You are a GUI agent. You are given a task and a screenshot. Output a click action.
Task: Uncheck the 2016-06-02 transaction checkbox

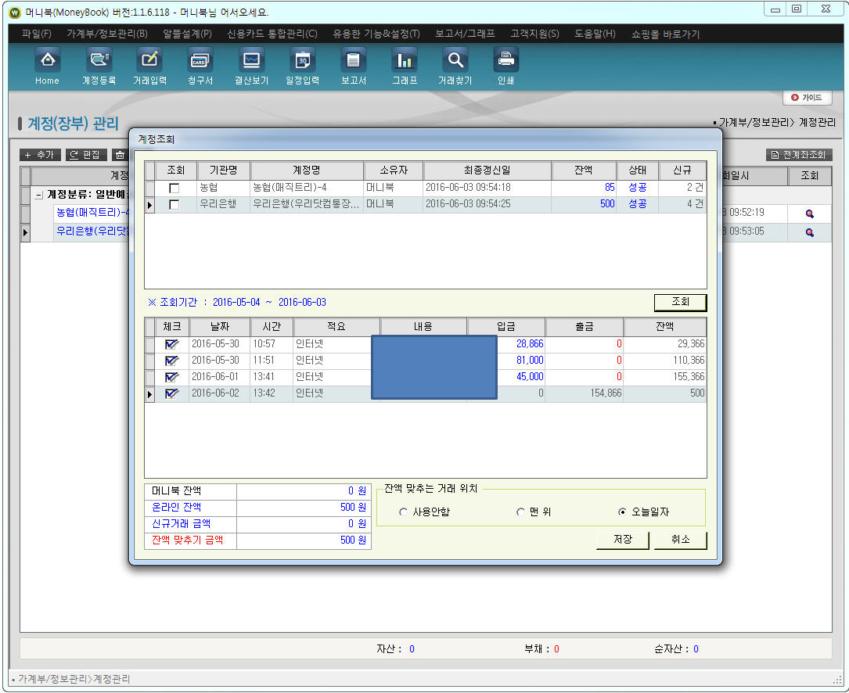(171, 394)
